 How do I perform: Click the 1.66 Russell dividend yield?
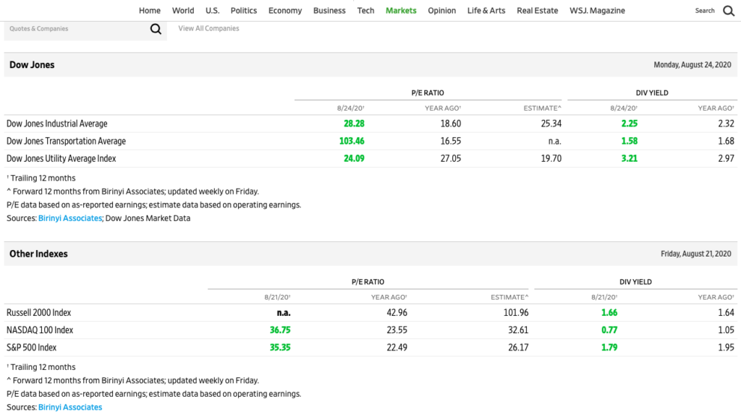click(x=609, y=313)
